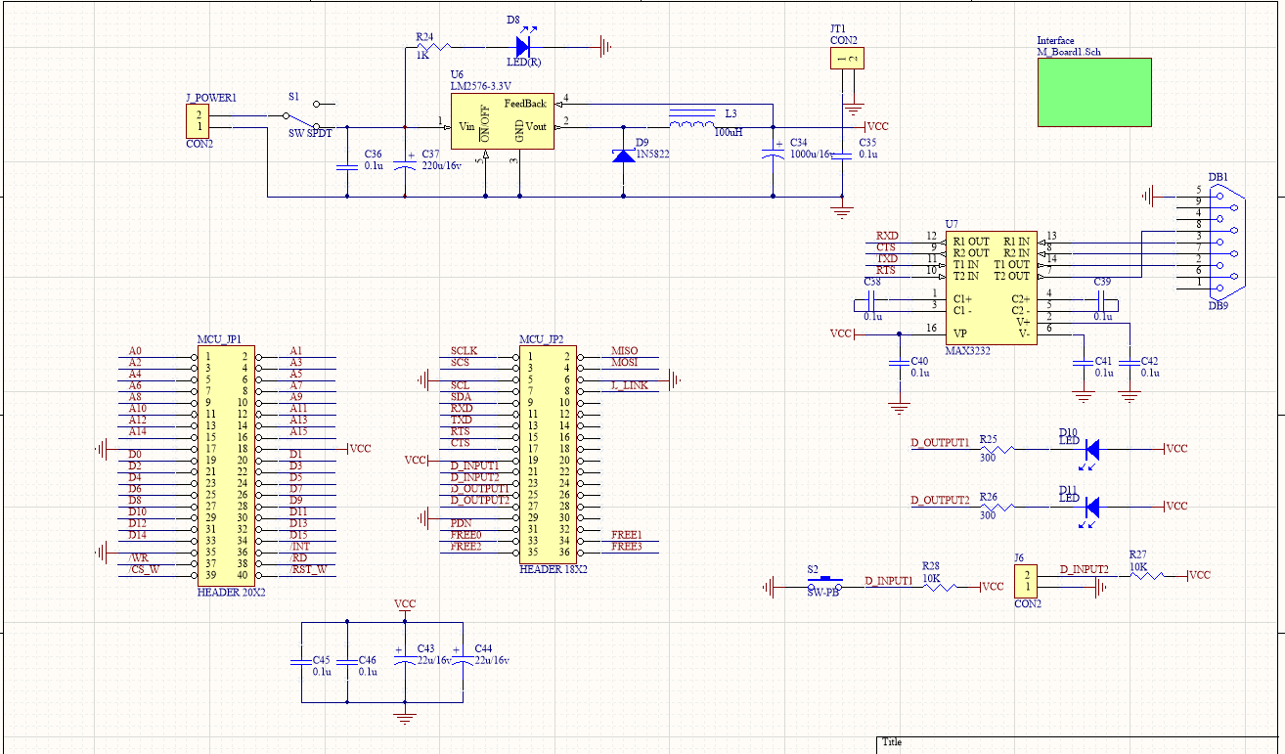Select the J6 CON2 connector
Screen dimensions: 1285x754
click(x=1024, y=584)
